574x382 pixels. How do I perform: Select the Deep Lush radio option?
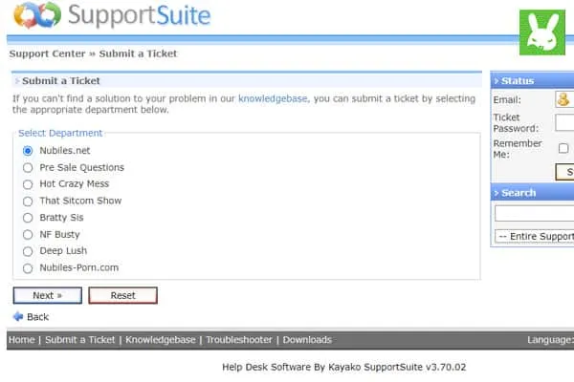tap(28, 251)
